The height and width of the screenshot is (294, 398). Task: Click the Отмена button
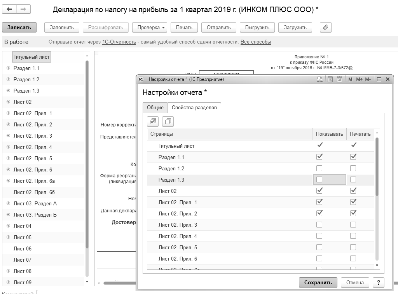[x=355, y=282]
